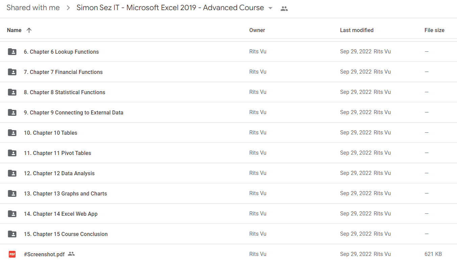
Task: Reverse sort using the up arrow icon
Action: [29, 30]
